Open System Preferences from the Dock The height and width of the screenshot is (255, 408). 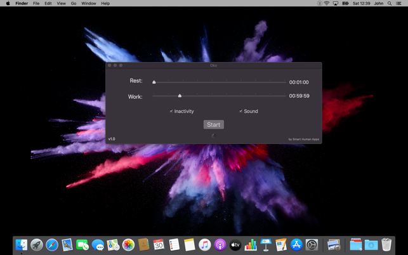(x=312, y=245)
